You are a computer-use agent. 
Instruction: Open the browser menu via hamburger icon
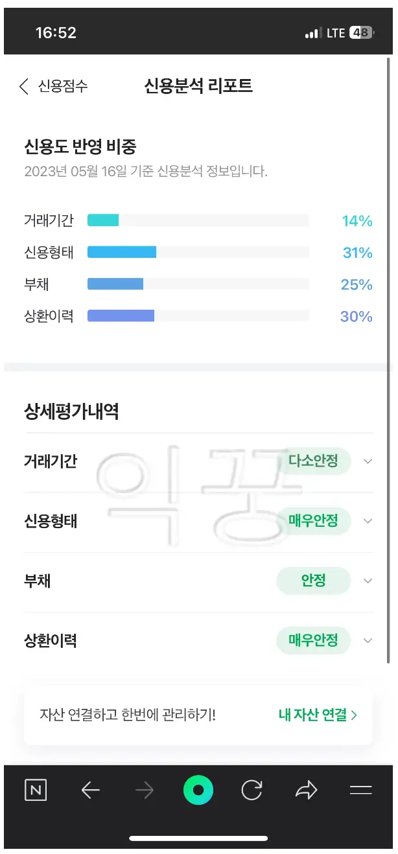tap(360, 790)
